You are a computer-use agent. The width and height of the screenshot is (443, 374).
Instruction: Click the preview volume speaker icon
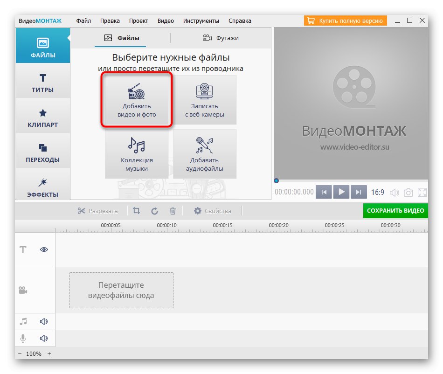pyautogui.click(x=395, y=193)
